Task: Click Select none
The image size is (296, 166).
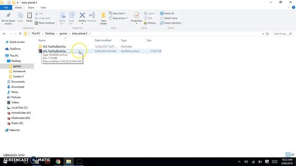Action: [x=168, y=18]
